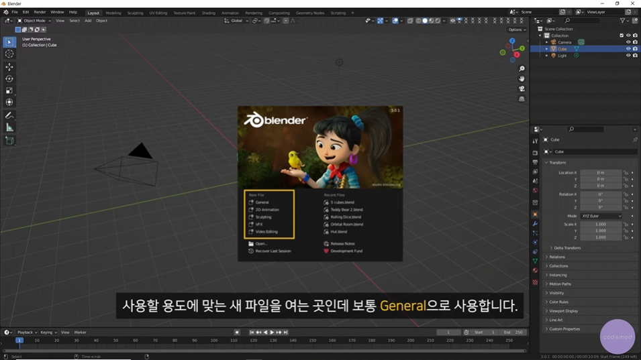641x360 pixels.
Task: Click the current frame marker in timeline
Action: click(x=19, y=340)
